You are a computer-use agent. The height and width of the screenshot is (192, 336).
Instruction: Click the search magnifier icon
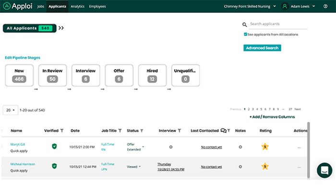pyautogui.click(x=245, y=24)
